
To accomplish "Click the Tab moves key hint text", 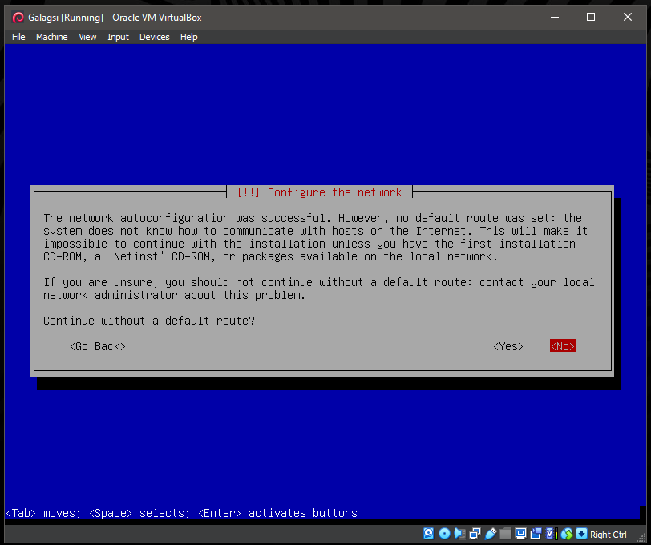I will 43,513.
